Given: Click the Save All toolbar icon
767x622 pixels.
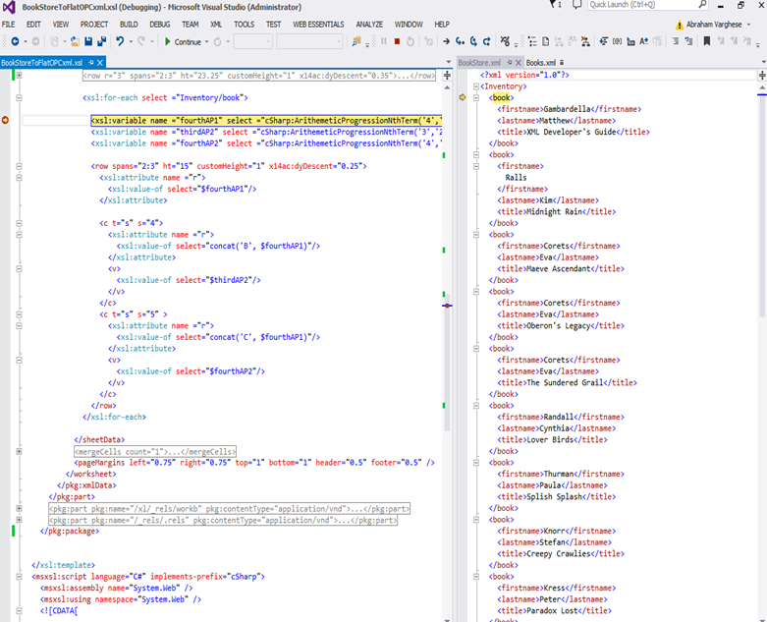Looking at the screenshot, I should pyautogui.click(x=101, y=41).
